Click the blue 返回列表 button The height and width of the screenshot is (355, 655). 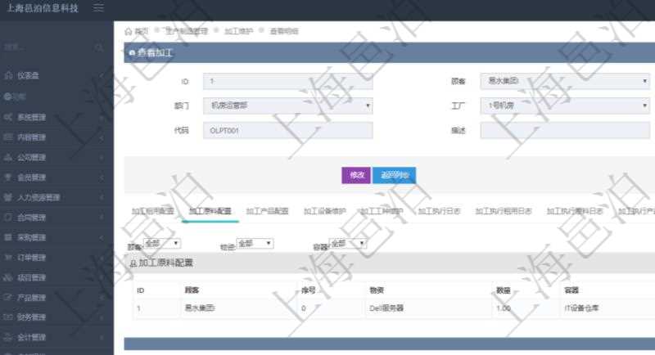pyautogui.click(x=395, y=175)
